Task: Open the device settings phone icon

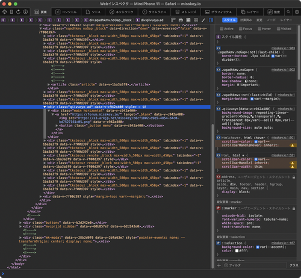Action: tap(11, 12)
